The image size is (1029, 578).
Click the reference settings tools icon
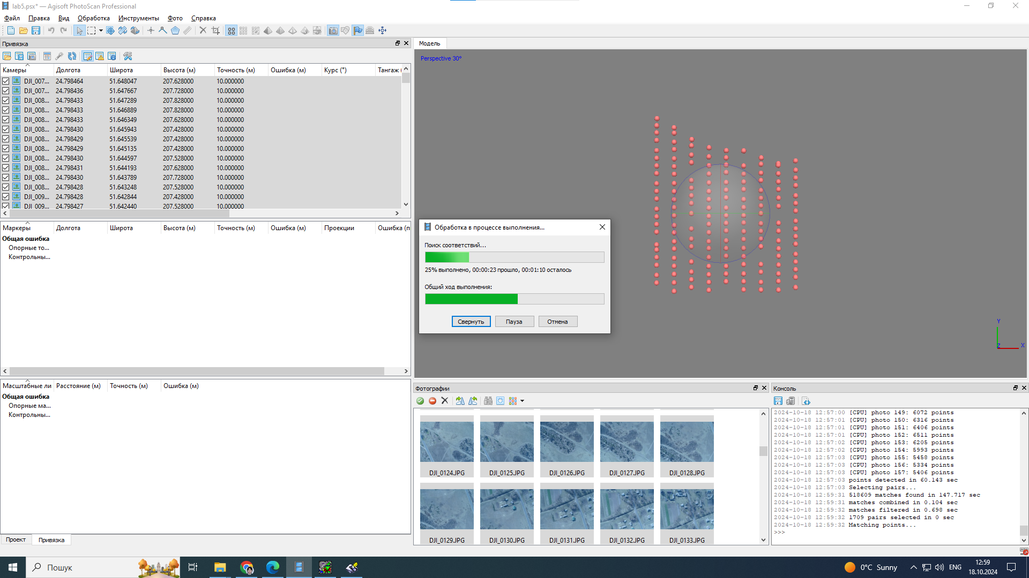pos(128,56)
